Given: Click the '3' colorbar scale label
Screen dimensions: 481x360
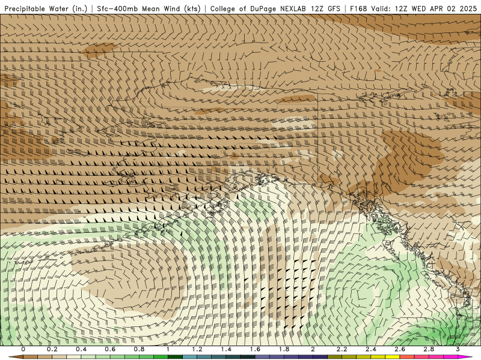Looking at the screenshot, I should click(x=458, y=349).
